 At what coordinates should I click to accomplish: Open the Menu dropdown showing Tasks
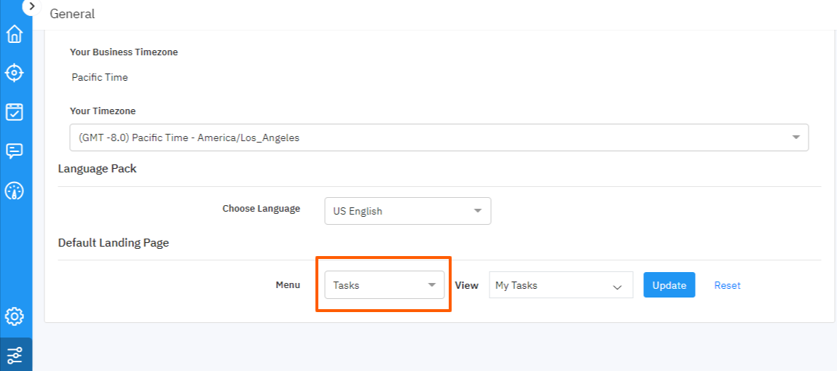click(384, 285)
